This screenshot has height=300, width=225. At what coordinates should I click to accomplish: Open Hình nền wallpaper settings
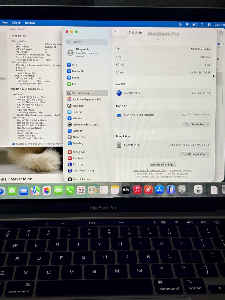pos(75,112)
